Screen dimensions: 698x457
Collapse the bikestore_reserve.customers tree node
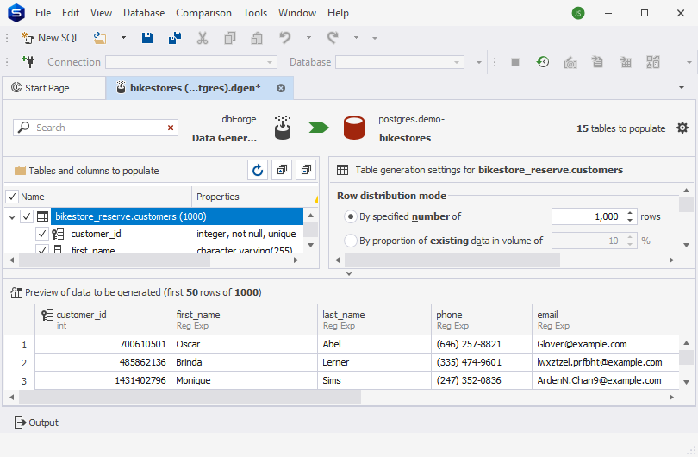[12, 216]
